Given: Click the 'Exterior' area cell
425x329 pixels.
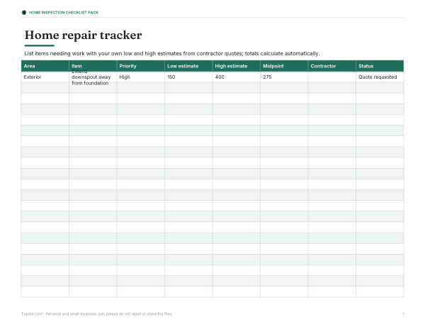Looking at the screenshot, I should click(x=45, y=77).
